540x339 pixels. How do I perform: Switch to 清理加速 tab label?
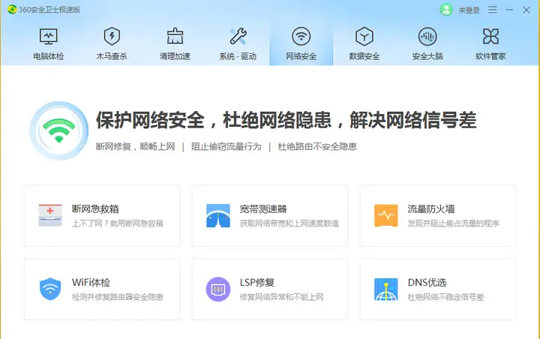click(175, 56)
